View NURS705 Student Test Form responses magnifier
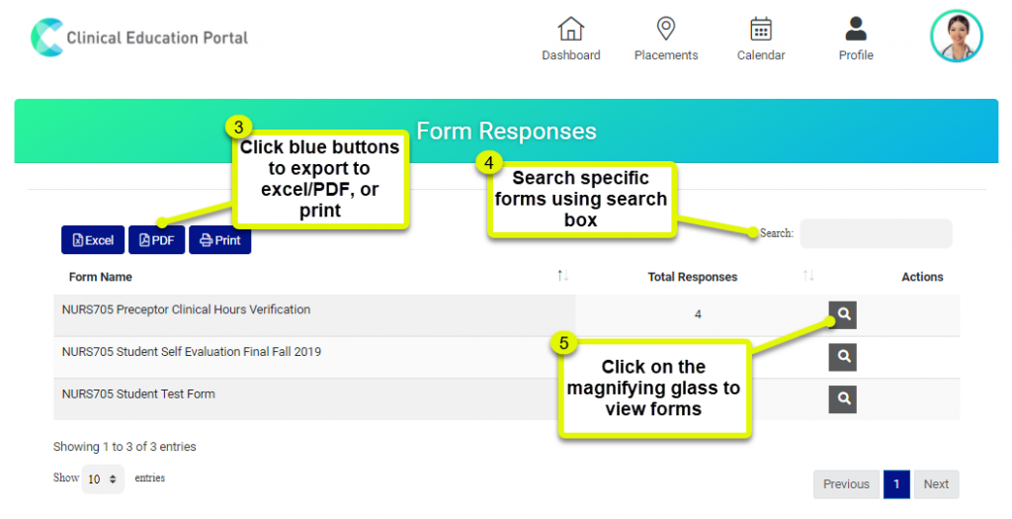This screenshot has width=1012, height=519. coord(842,399)
